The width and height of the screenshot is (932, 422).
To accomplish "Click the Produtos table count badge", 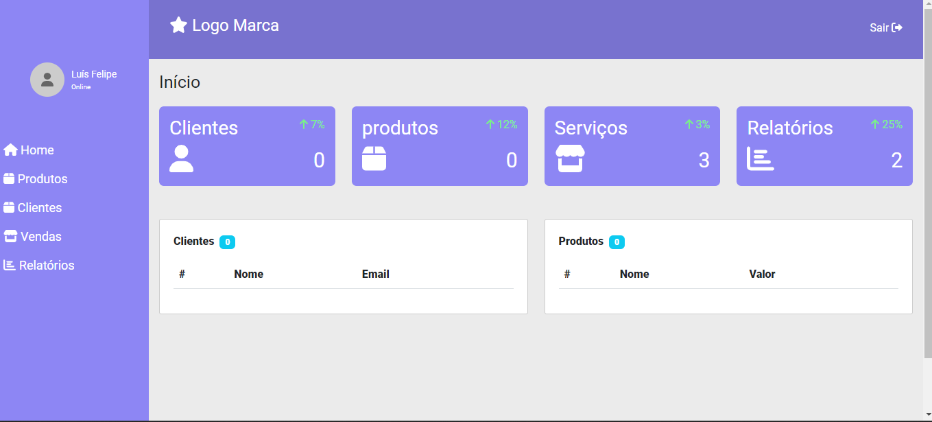I will tap(617, 242).
